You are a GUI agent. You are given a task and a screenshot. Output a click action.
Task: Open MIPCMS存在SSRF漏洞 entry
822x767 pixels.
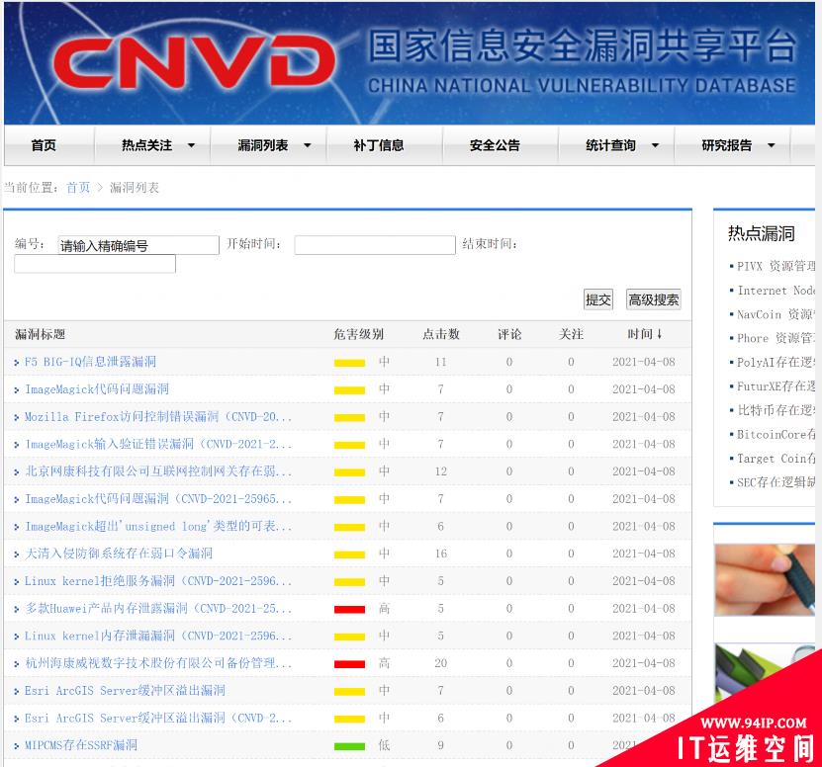[x=81, y=745]
